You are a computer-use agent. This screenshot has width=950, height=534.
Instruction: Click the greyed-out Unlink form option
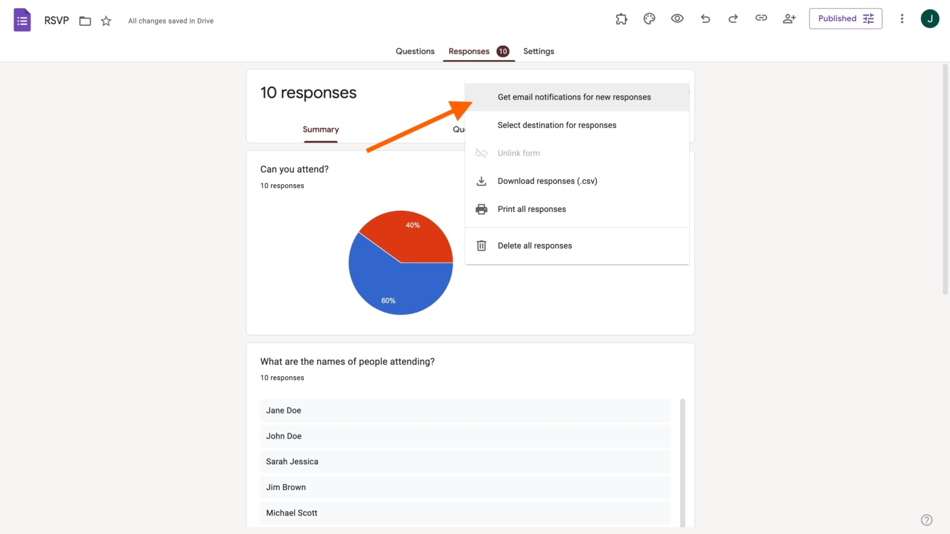[518, 153]
